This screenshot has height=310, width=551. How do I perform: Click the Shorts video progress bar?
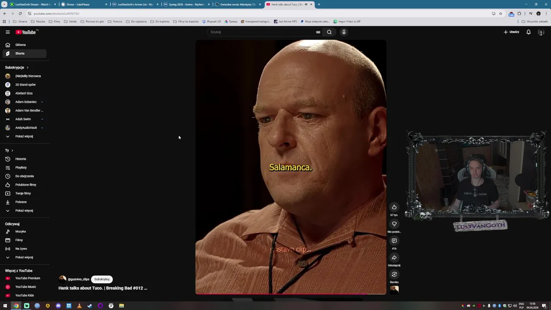coord(291,294)
